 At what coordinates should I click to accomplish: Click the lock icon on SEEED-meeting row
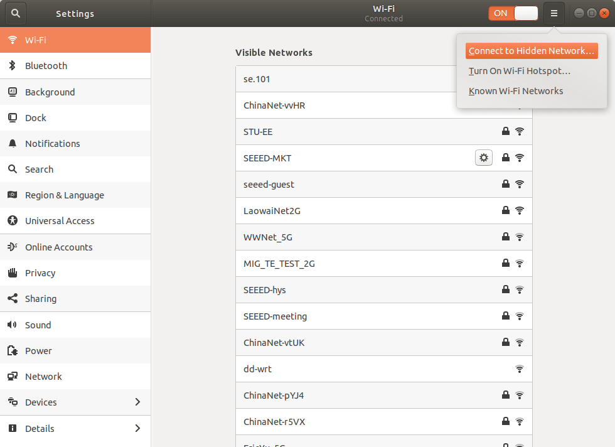(x=506, y=316)
